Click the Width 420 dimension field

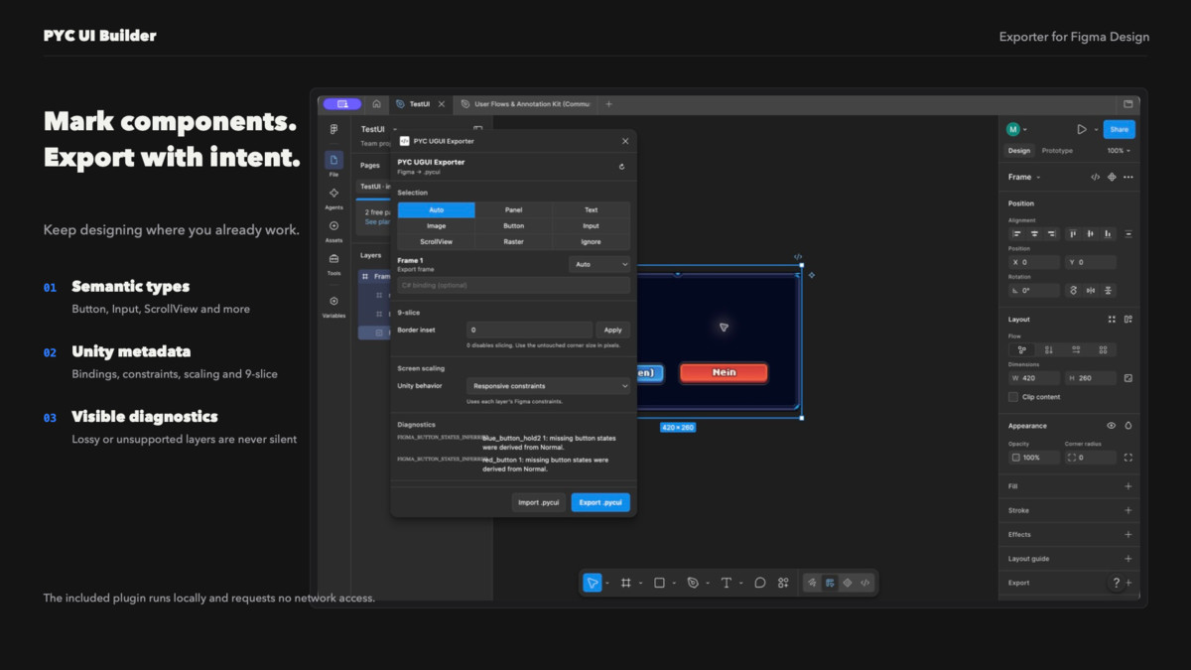[x=1034, y=378]
